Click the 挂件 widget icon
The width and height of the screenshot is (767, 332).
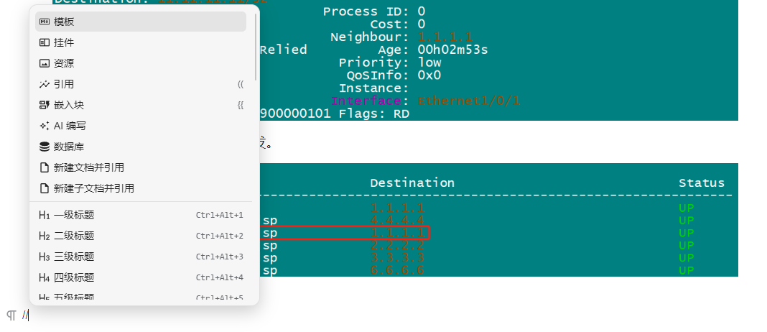click(x=44, y=42)
